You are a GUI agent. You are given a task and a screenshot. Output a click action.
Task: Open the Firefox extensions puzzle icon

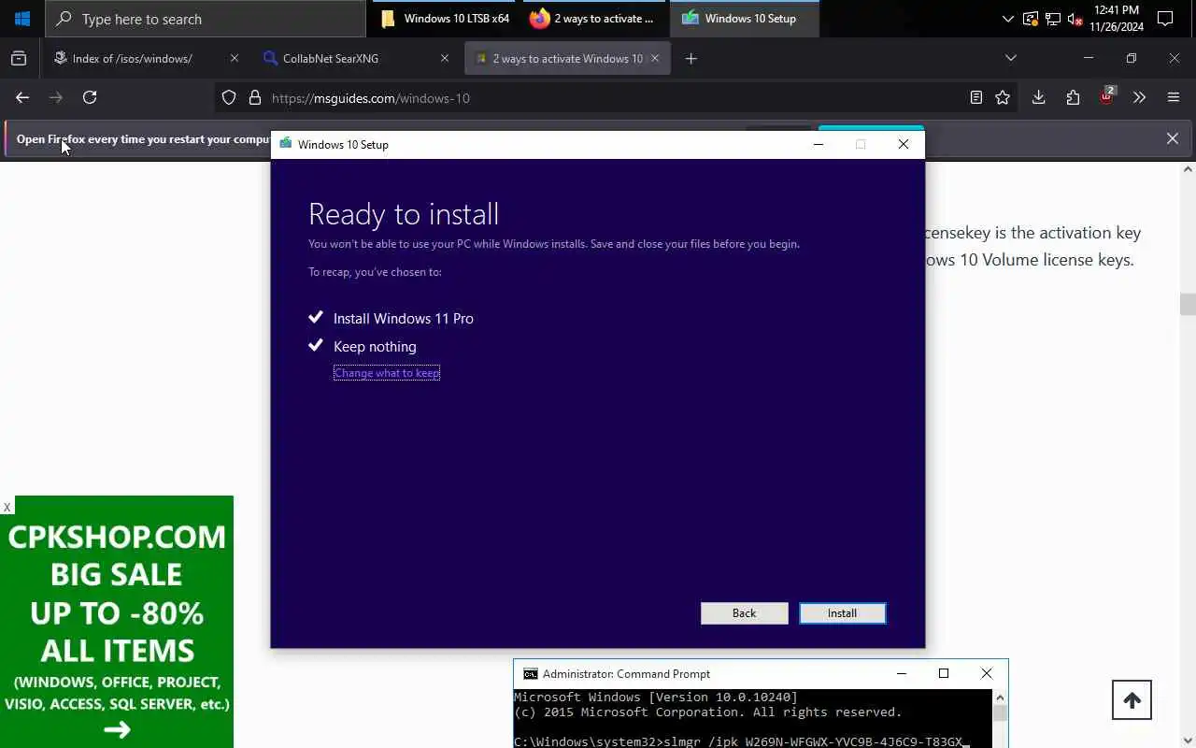(x=1073, y=97)
